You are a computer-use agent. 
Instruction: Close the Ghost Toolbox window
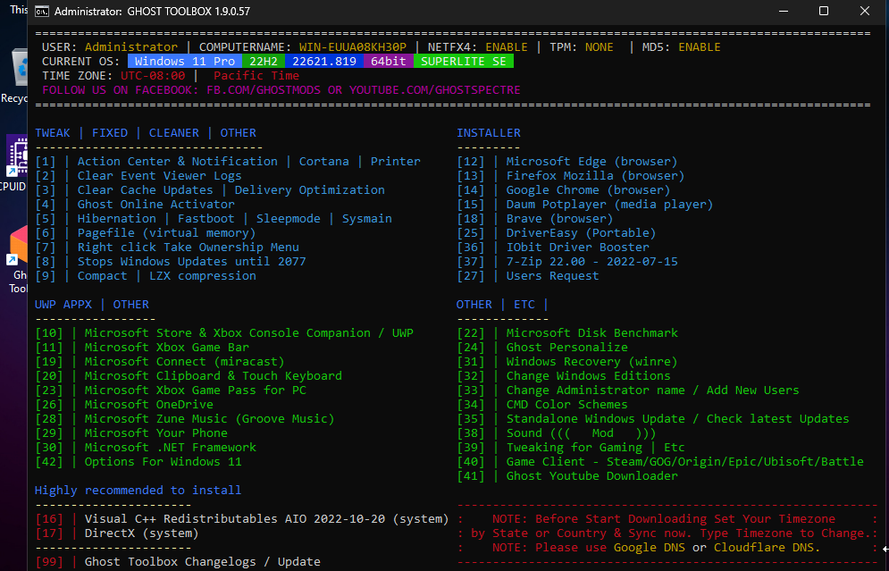[865, 12]
